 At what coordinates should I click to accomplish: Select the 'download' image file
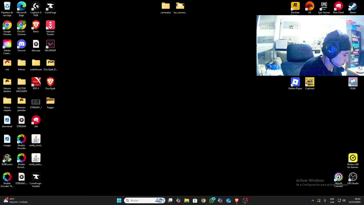(7, 122)
